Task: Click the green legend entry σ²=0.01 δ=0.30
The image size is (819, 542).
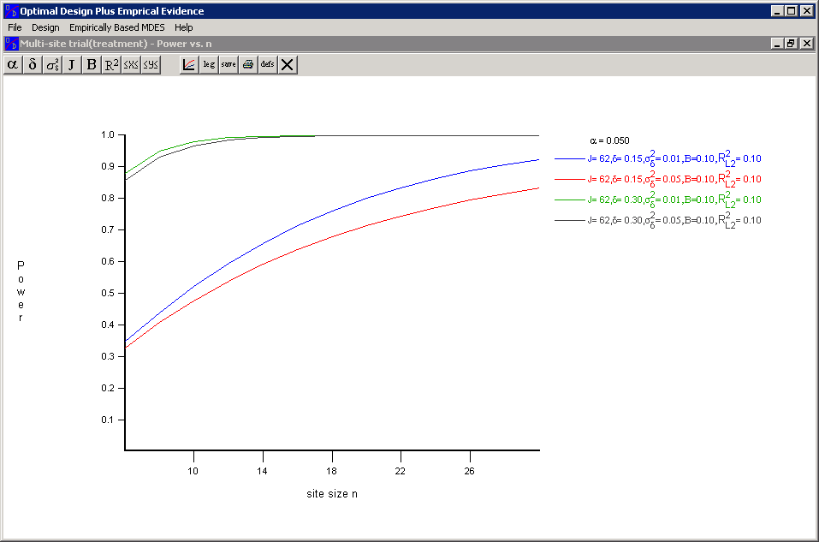Action: pos(658,200)
